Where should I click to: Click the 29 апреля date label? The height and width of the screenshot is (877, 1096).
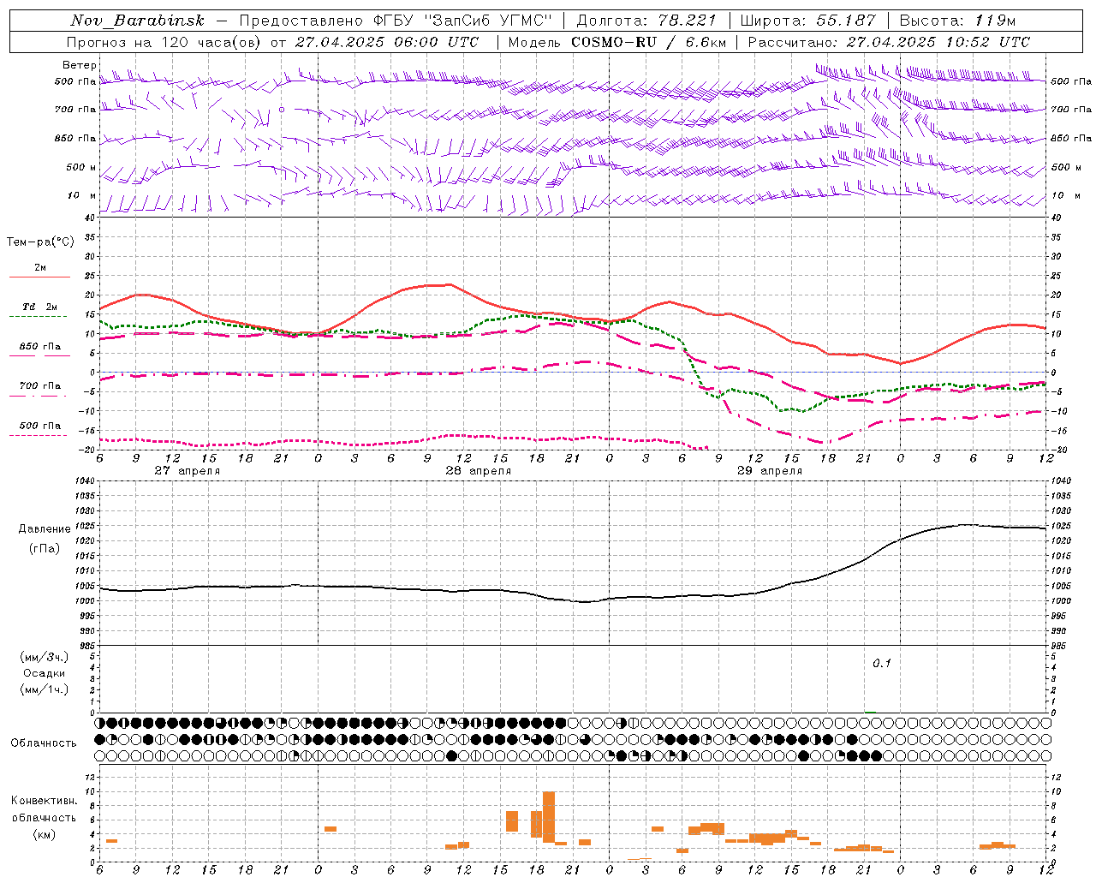[x=769, y=471]
